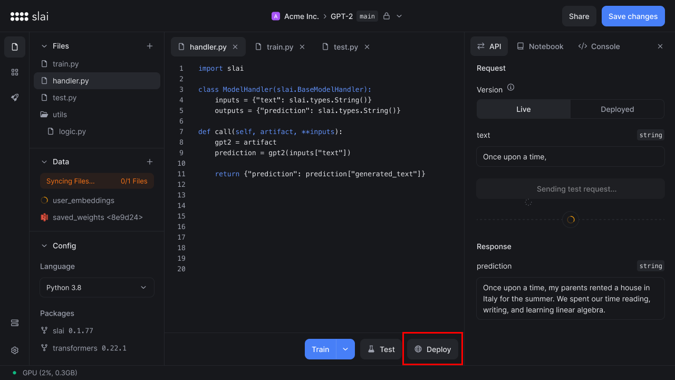Image resolution: width=675 pixels, height=380 pixels.
Task: Collapse the Config section
Action: point(44,245)
